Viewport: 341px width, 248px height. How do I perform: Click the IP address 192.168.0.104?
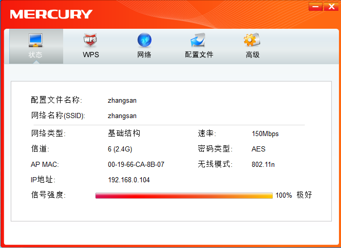129,180
